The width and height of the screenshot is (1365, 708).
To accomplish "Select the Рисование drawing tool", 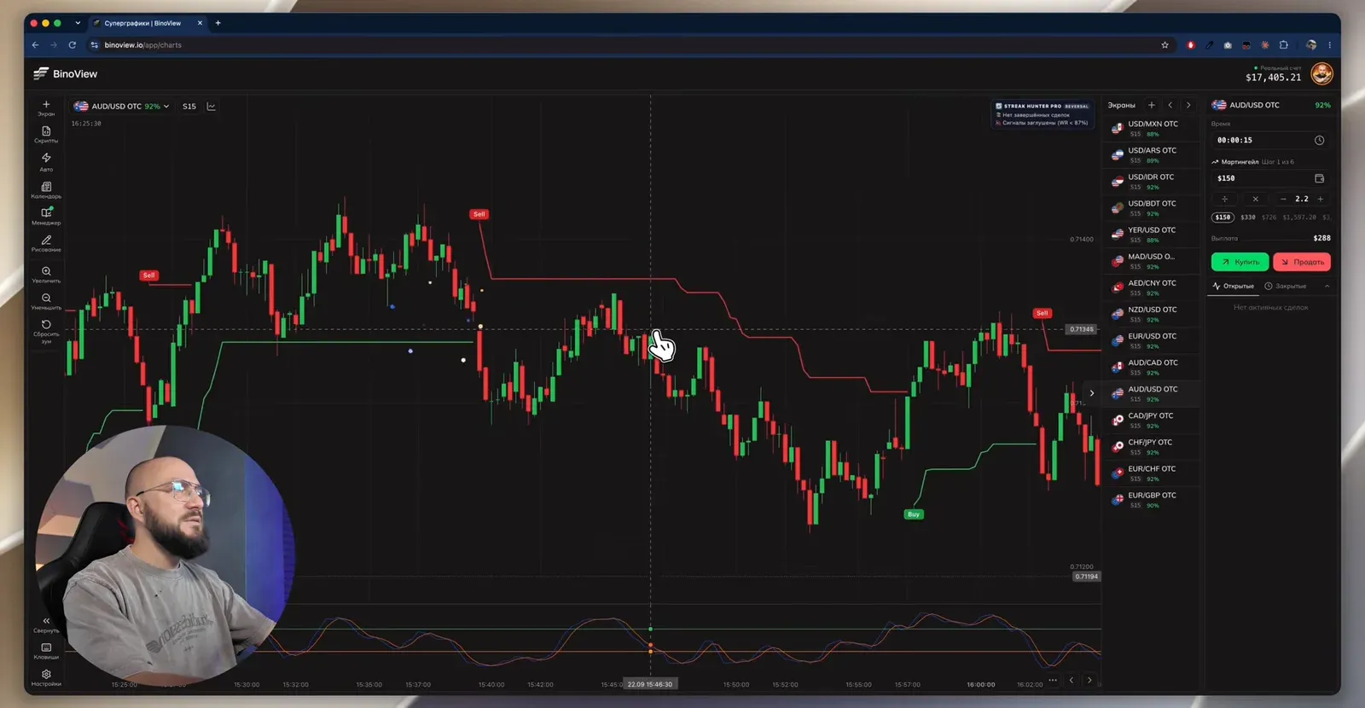I will tap(46, 243).
